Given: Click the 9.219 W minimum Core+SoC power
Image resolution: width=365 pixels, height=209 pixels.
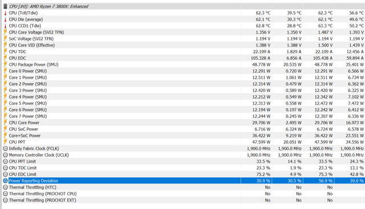Looking at the screenshot, I should 294,136.
